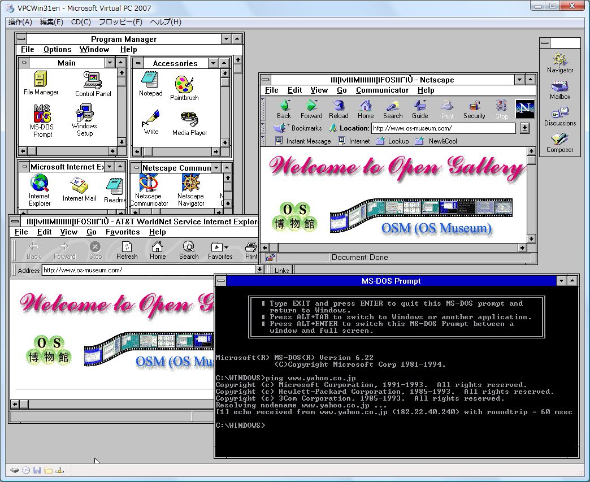This screenshot has height=482, width=590.
Task: Open Internet Explorer Go menu
Action: (x=92, y=232)
